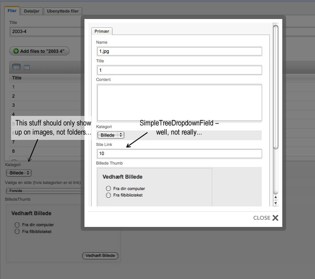Select Fra filbiblioteket in dialog
The width and height of the screenshot is (315, 279).
[x=108, y=195]
